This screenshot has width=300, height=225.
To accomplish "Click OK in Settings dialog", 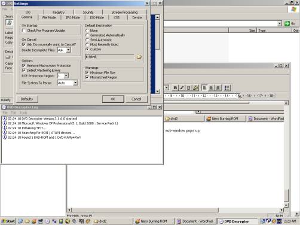I will (x=113, y=99).
